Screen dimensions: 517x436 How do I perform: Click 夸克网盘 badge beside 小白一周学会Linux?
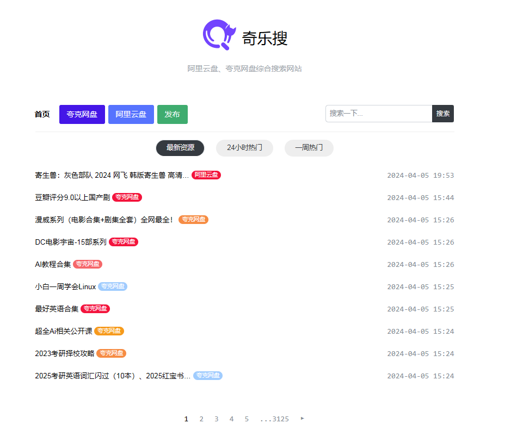(113, 286)
